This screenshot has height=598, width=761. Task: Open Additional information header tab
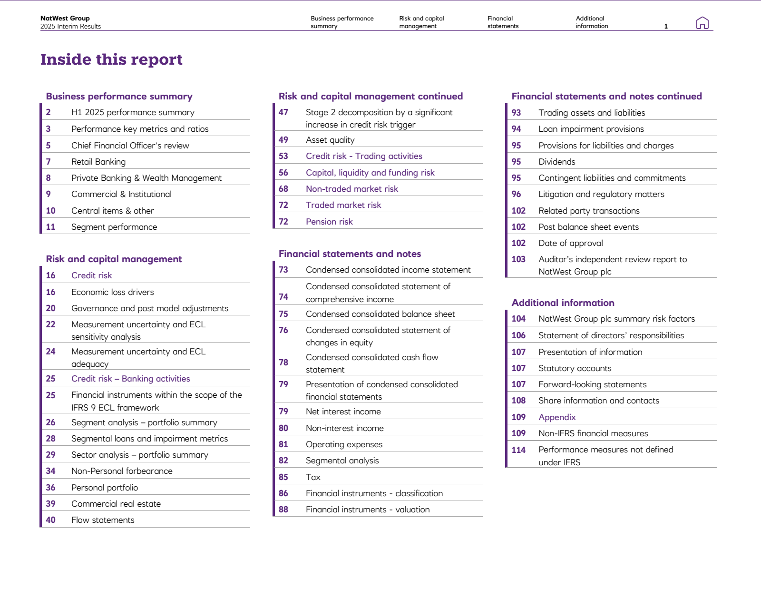592,22
